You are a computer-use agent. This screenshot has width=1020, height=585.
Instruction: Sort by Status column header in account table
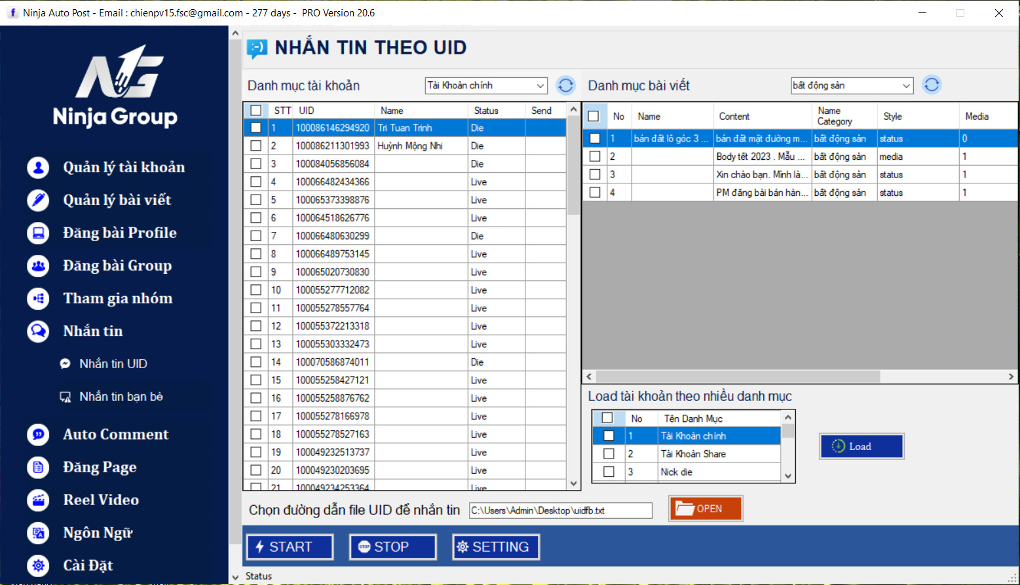pos(496,111)
